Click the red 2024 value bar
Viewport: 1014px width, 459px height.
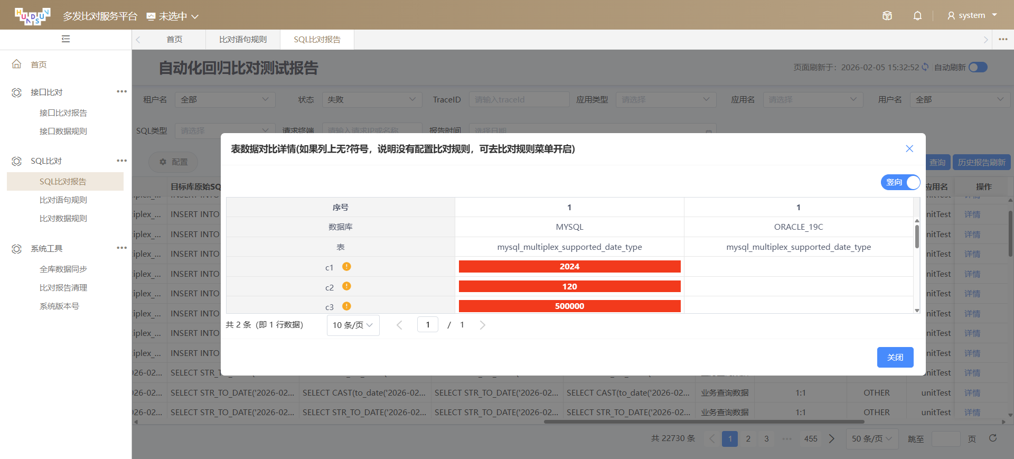click(x=569, y=267)
